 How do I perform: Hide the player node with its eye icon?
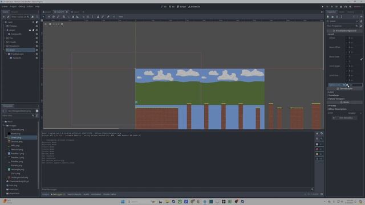36,30
